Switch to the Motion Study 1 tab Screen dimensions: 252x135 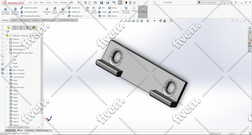43,131
